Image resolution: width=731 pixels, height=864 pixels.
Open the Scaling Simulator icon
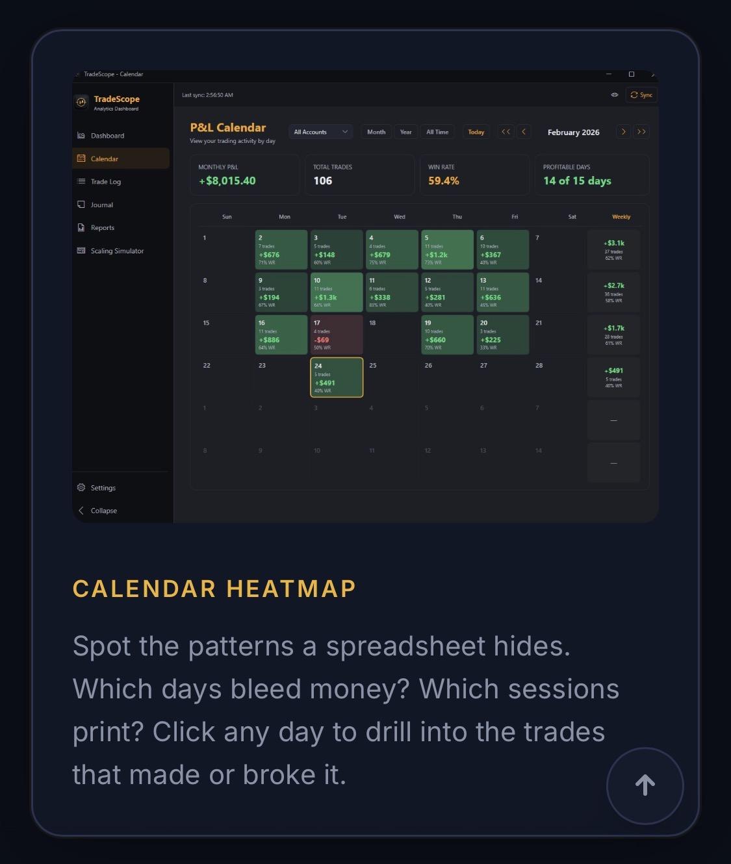(x=81, y=251)
